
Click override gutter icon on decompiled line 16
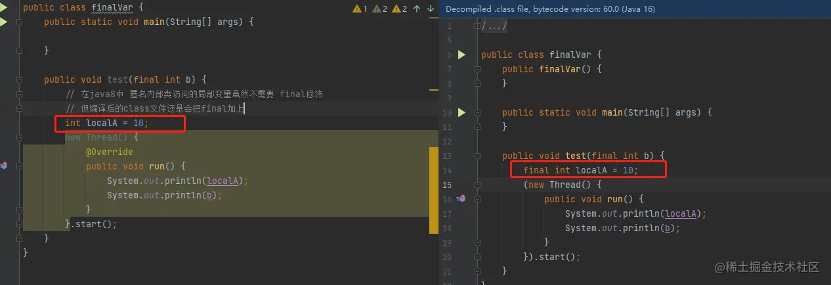tap(461, 198)
